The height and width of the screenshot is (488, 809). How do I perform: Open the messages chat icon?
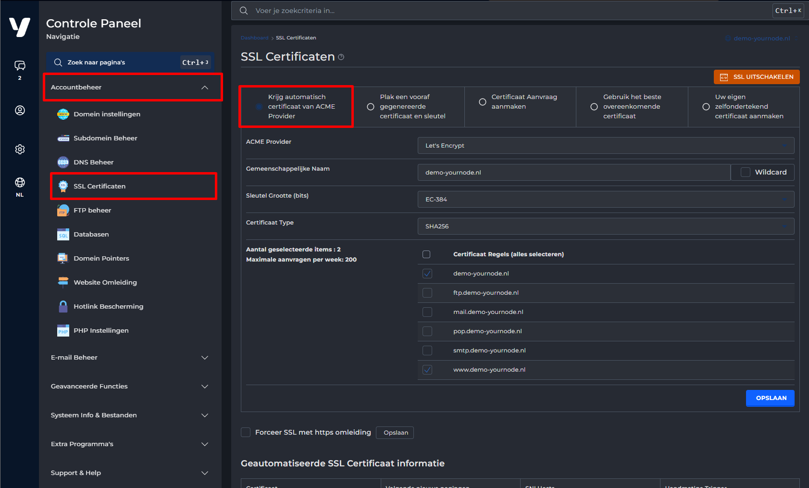point(20,66)
